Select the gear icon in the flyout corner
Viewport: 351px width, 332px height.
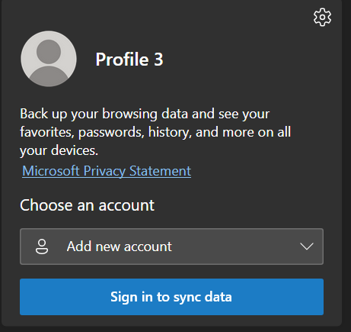(322, 18)
